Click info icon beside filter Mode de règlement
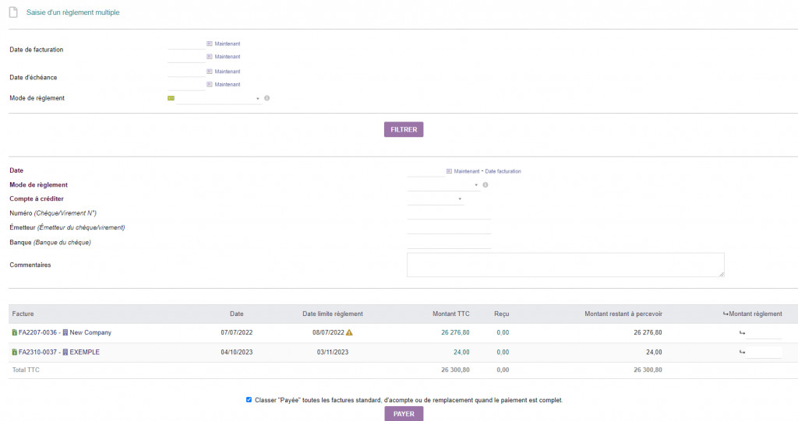 click(267, 98)
